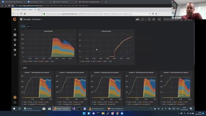The image size is (206, 116).
Task: Switch to Armada - G-Research Chrome tab
Action: 65,2
